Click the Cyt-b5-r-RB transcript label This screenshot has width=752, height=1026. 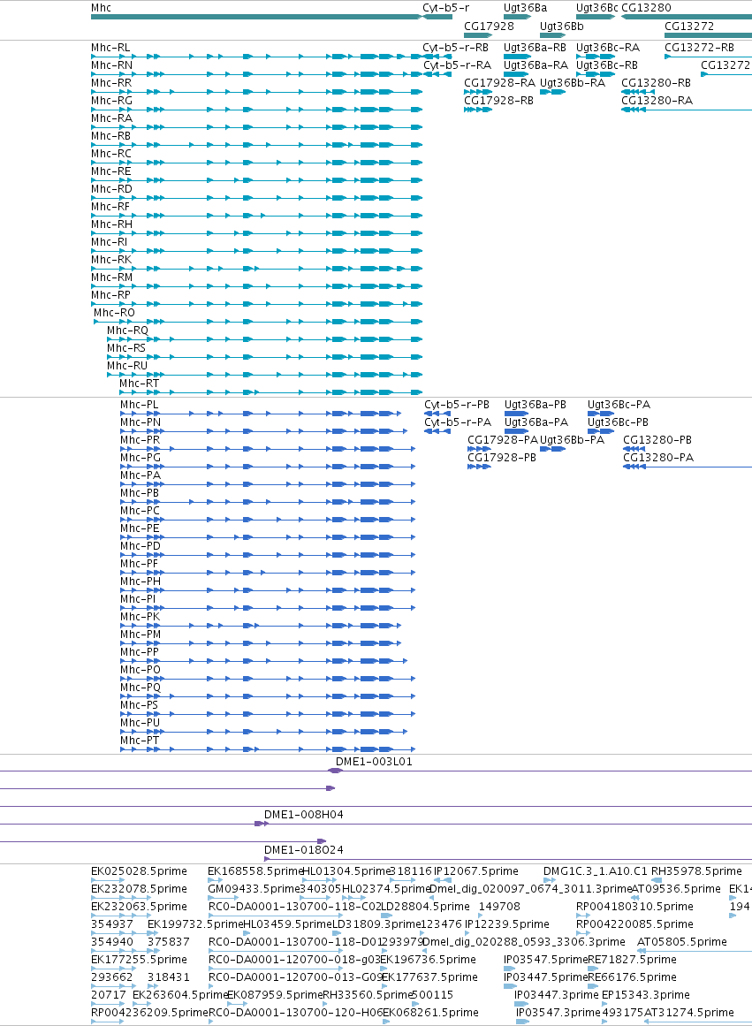click(455, 47)
